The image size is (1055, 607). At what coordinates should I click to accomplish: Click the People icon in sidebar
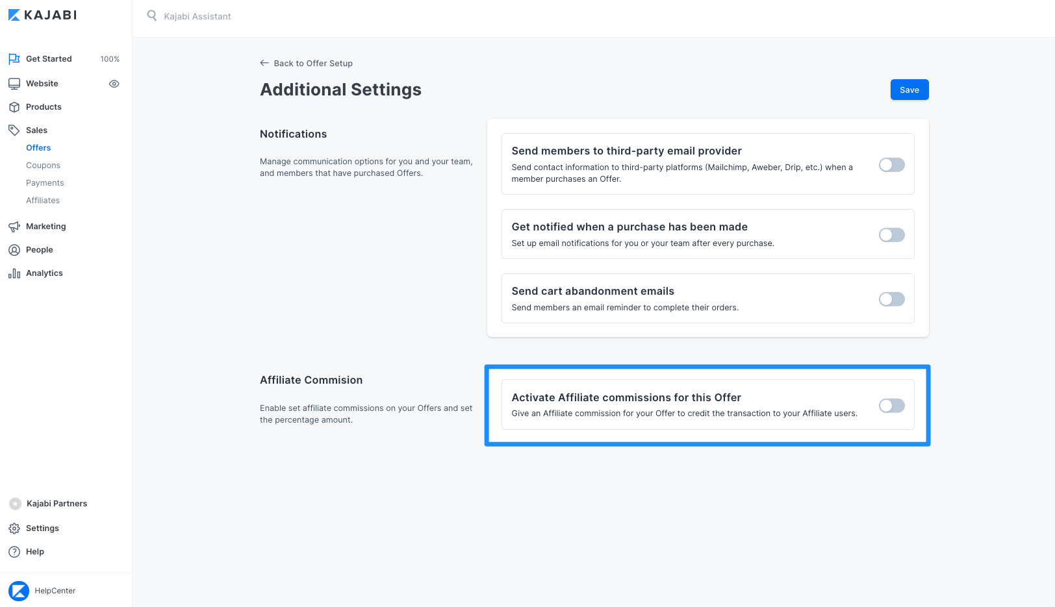[x=14, y=250]
